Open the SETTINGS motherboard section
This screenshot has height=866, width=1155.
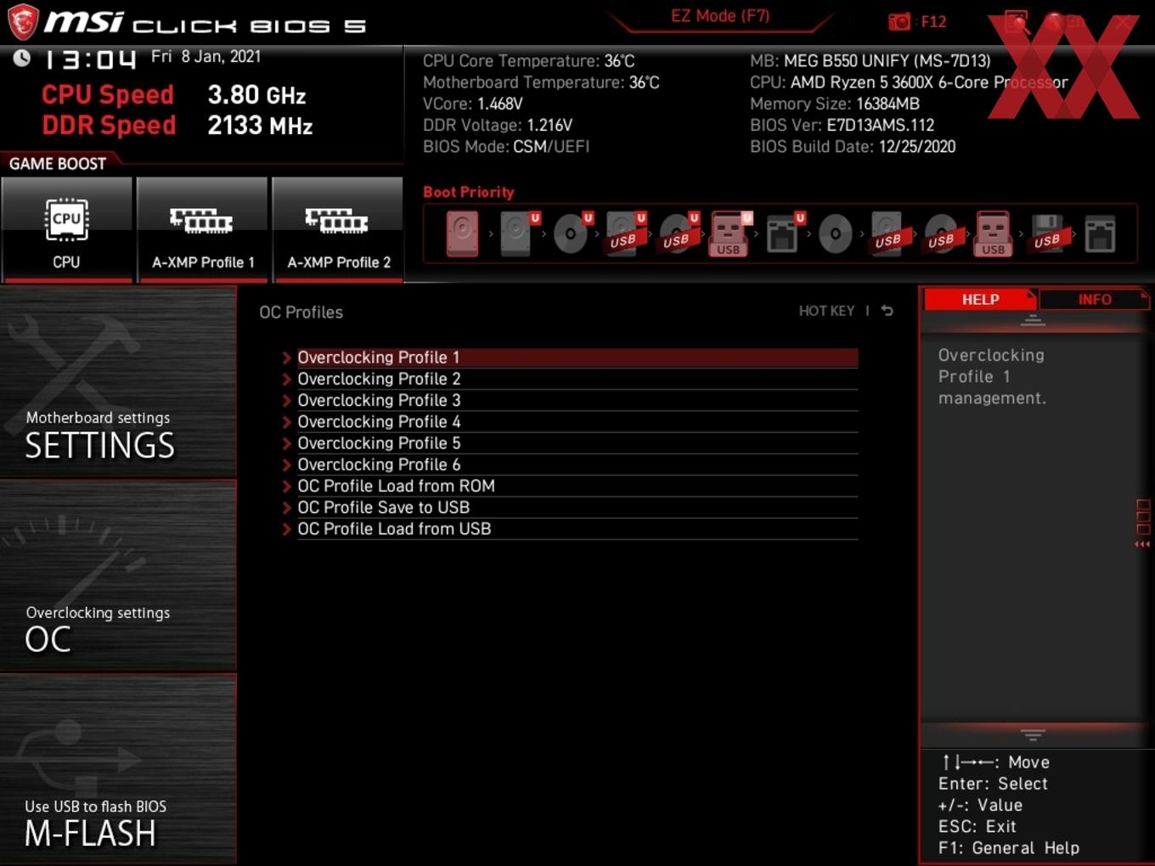point(118,382)
